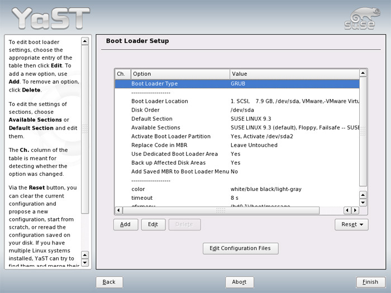
Task: Select Add Saved MBR to Boot Loader Menu row
Action: point(237,171)
